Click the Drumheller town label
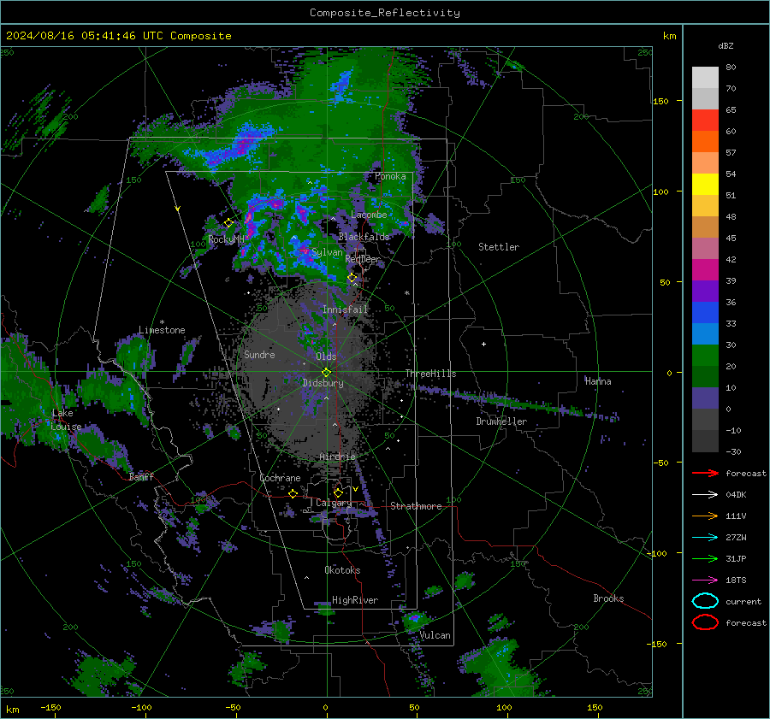770x719 pixels. coord(501,421)
